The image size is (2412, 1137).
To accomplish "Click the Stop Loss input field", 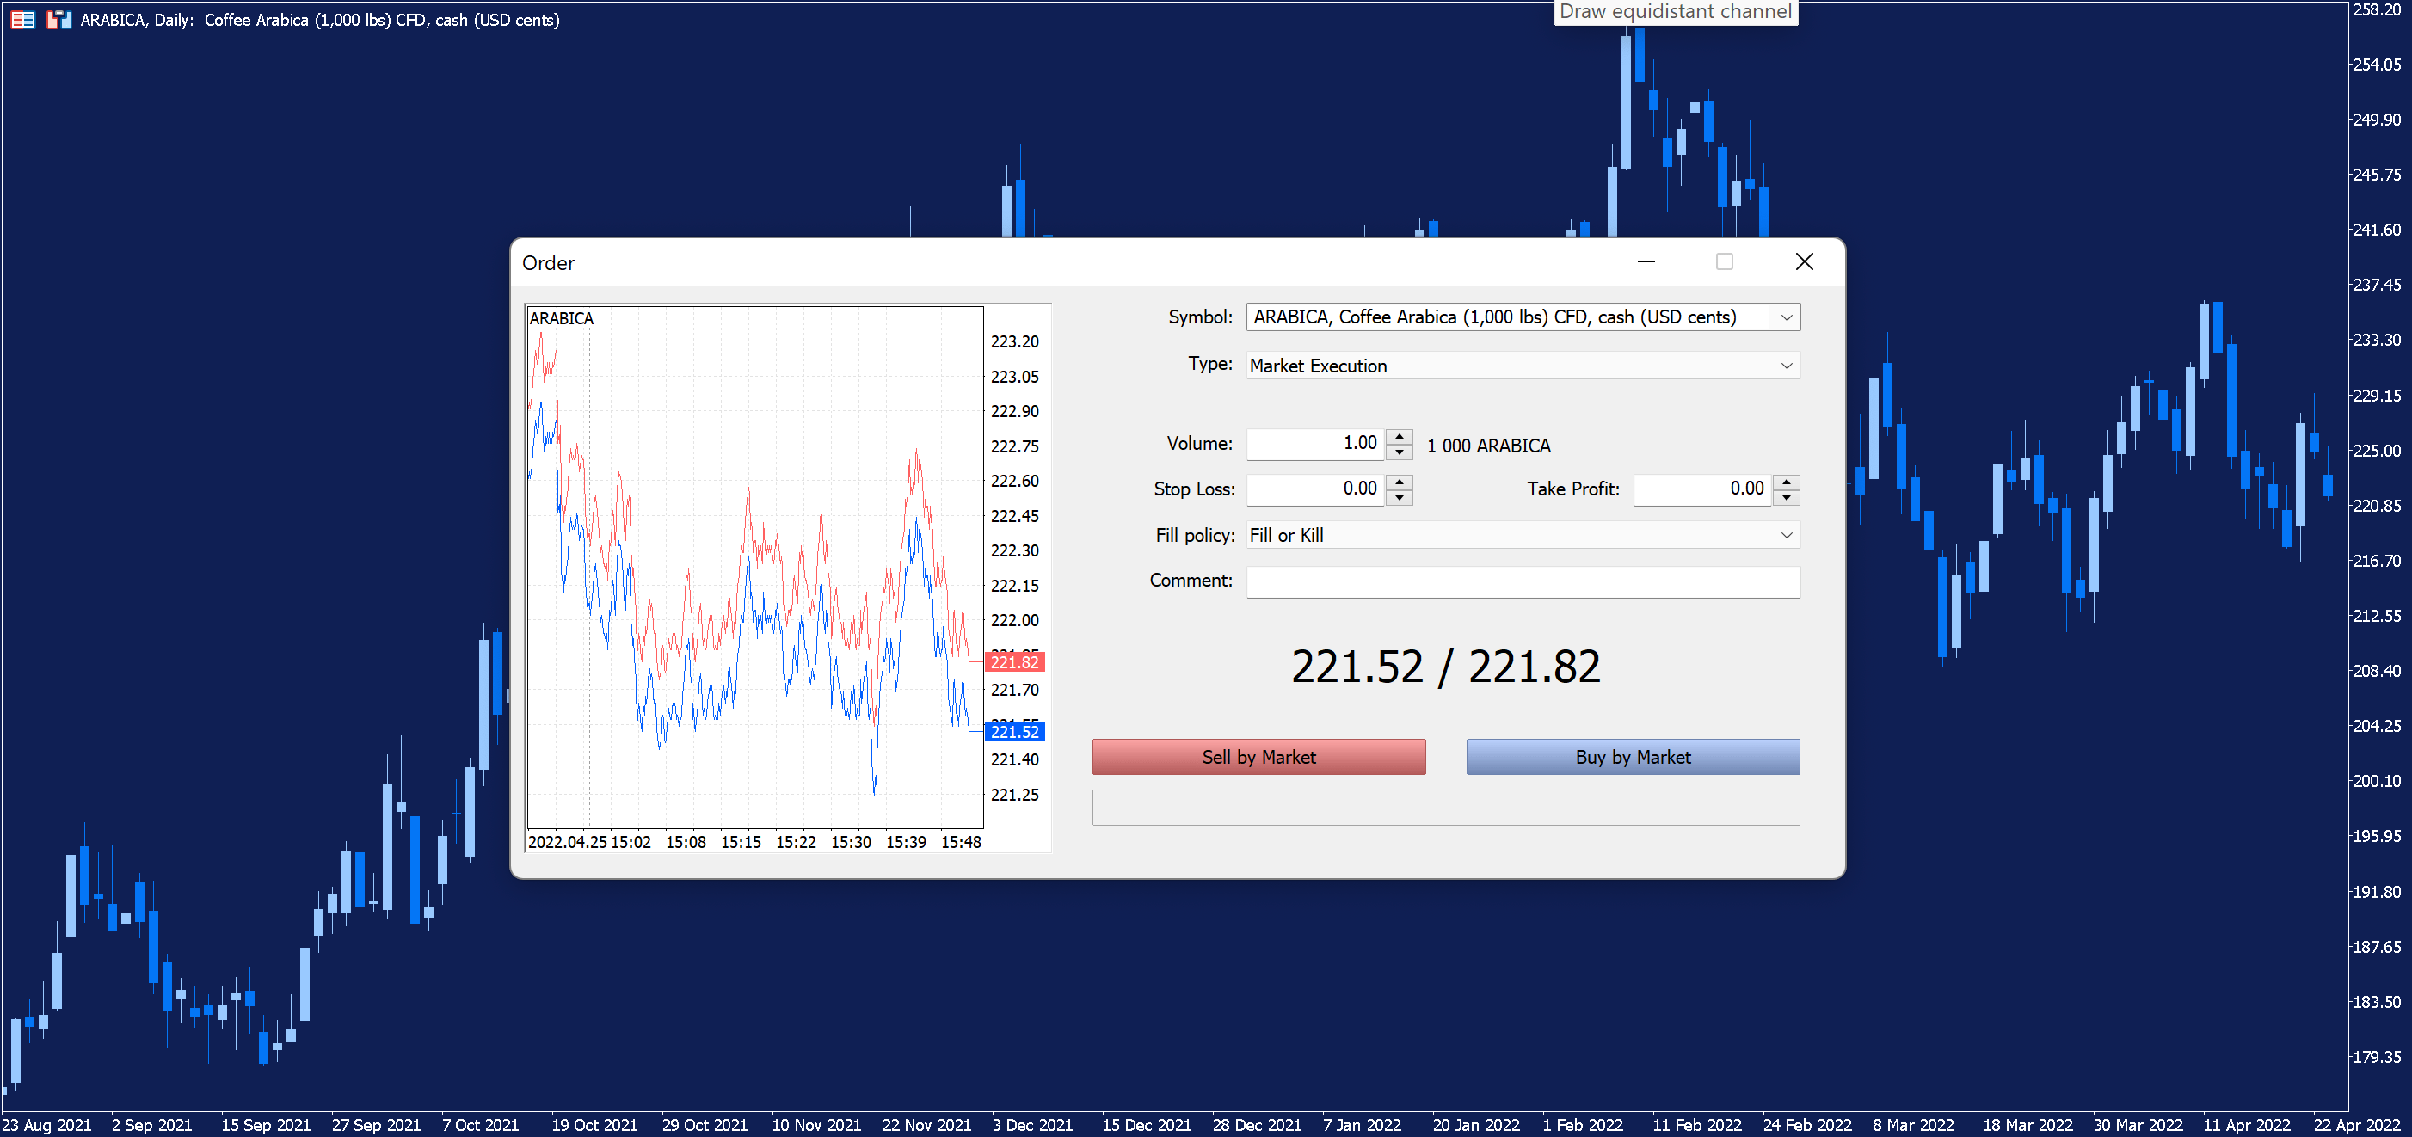I will click(x=1314, y=489).
